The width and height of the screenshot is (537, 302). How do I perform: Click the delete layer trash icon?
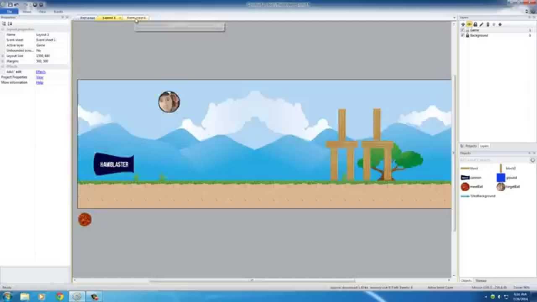487,24
